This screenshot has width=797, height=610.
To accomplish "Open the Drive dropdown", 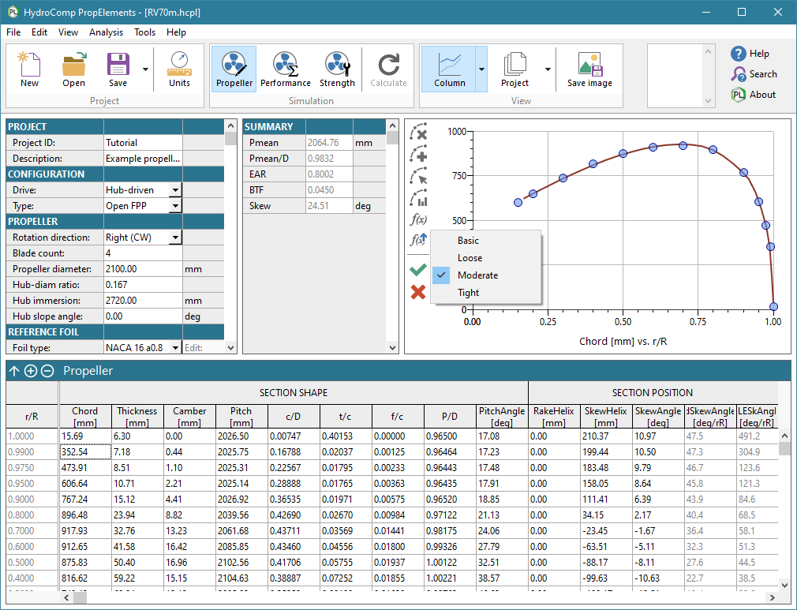I will tap(177, 189).
